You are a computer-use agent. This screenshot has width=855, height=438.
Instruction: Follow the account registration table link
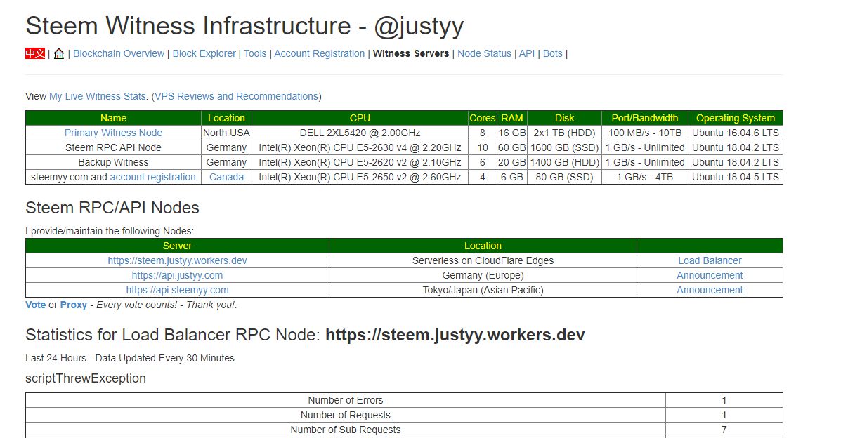click(153, 177)
